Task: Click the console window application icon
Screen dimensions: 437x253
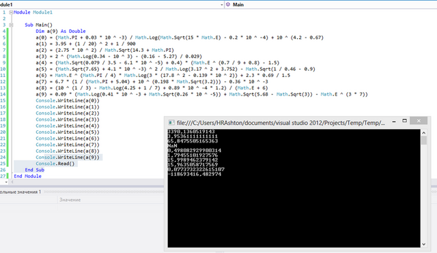Action: click(171, 123)
